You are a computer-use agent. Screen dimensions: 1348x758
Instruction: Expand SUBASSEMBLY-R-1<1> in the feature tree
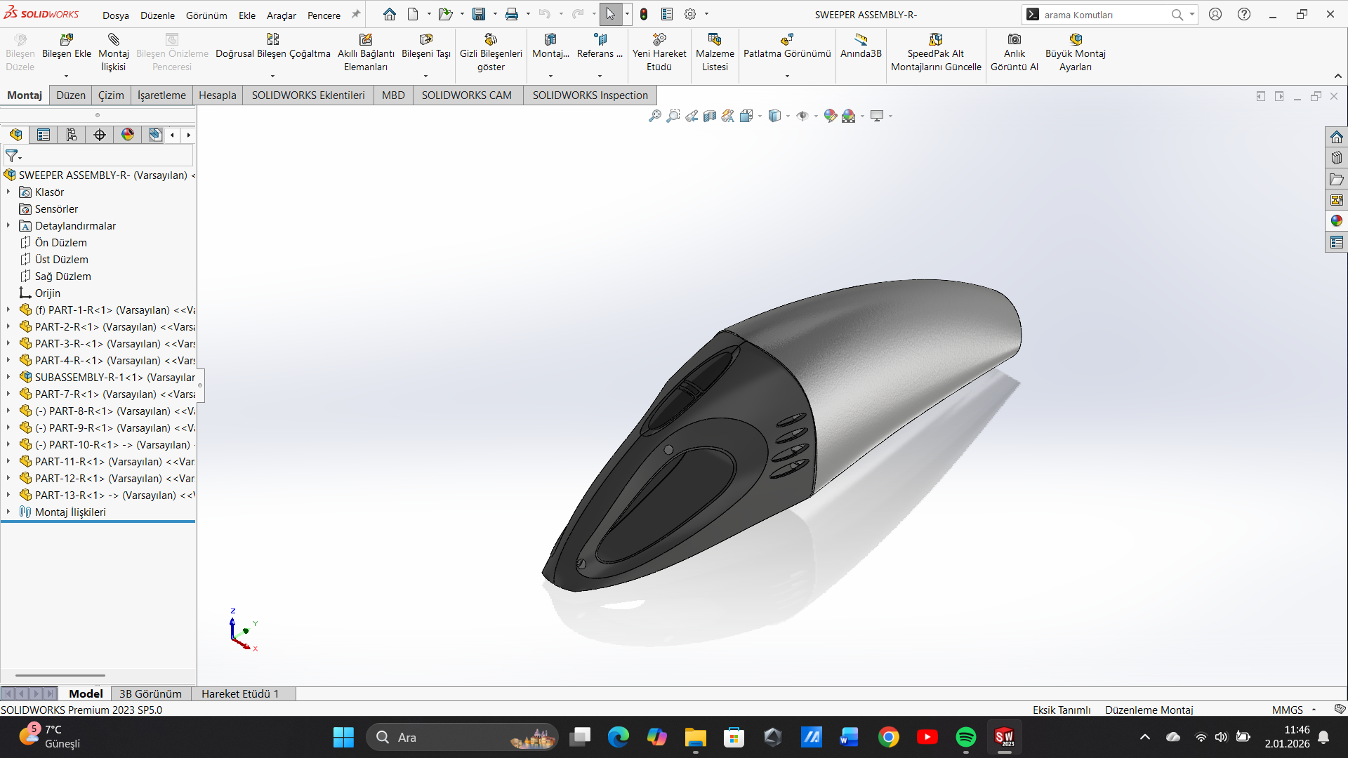(8, 377)
